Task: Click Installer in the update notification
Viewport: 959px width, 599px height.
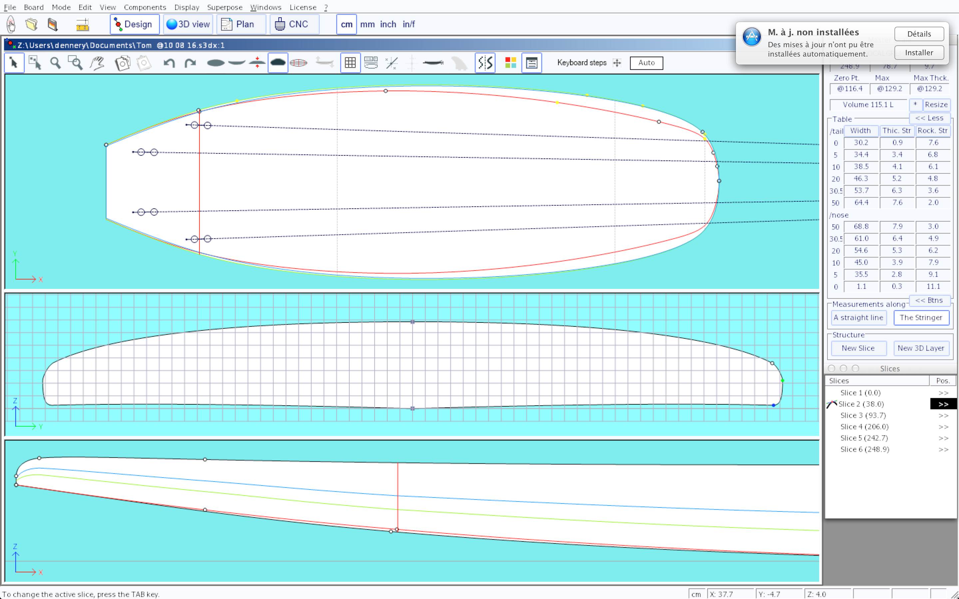Action: click(919, 53)
